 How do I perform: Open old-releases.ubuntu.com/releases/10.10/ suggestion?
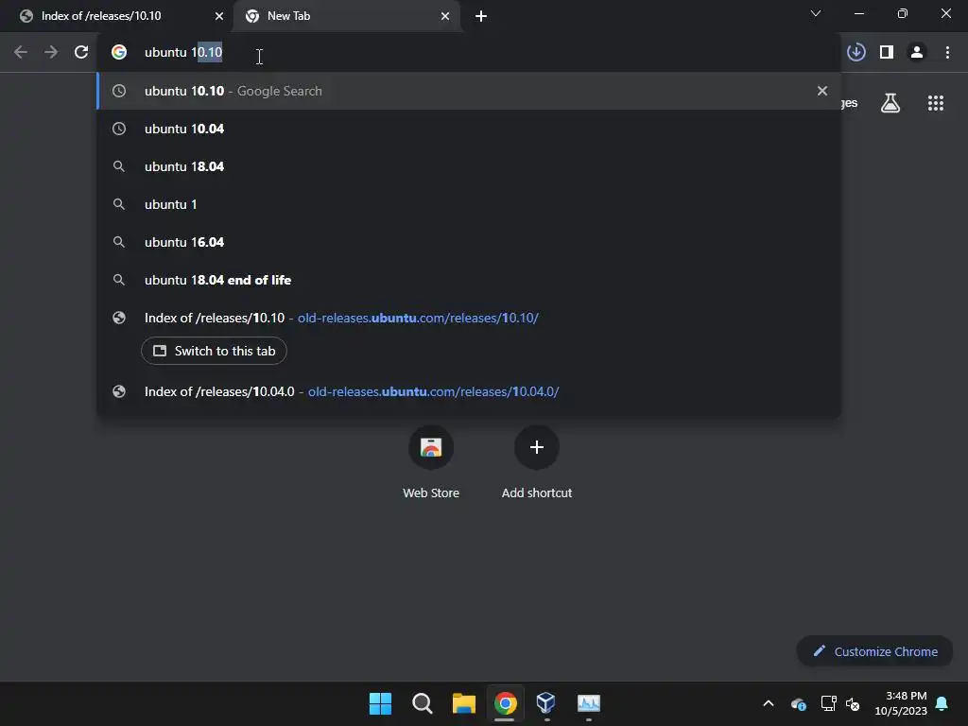coord(469,318)
